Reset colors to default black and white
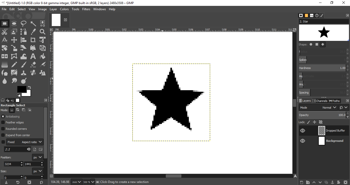Screen dimensions: 350x185 tap(19, 95)
